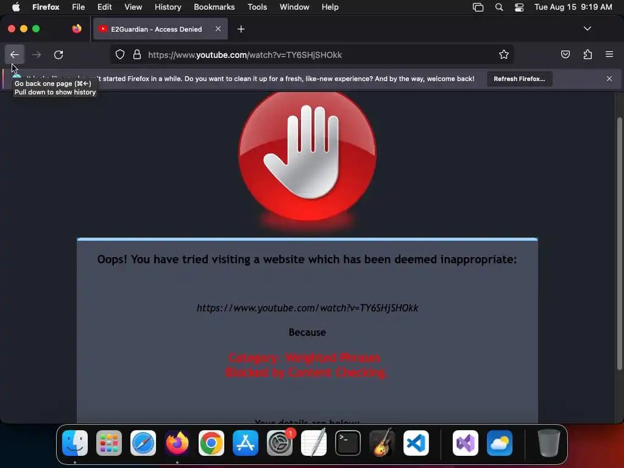Click the Refresh Firefox… button
624x468 pixels.
(519, 79)
